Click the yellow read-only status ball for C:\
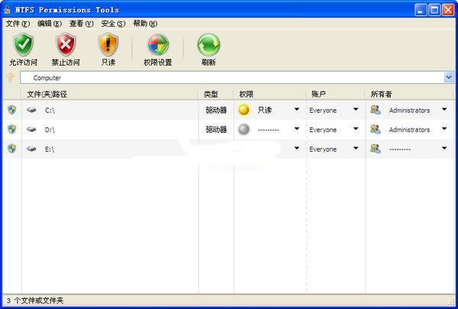This screenshot has height=309, width=458. coord(244,110)
